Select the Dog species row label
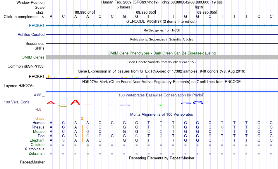278x169 pixels. click(x=41, y=136)
